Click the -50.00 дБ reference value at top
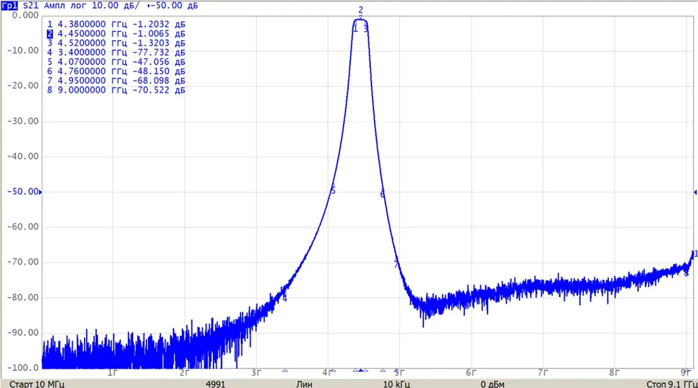698x388 pixels. [174, 6]
